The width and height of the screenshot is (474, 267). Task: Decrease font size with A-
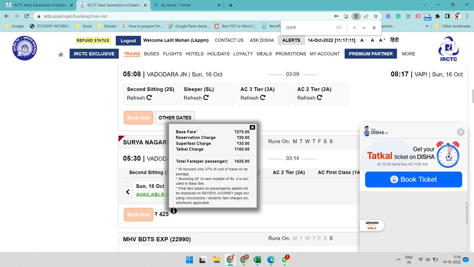(363, 40)
